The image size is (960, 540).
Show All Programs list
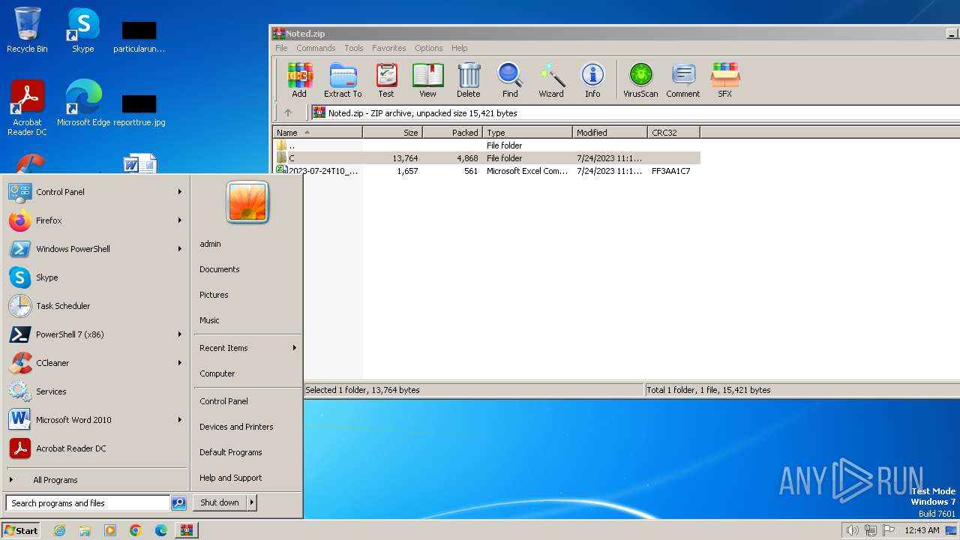tap(95, 480)
